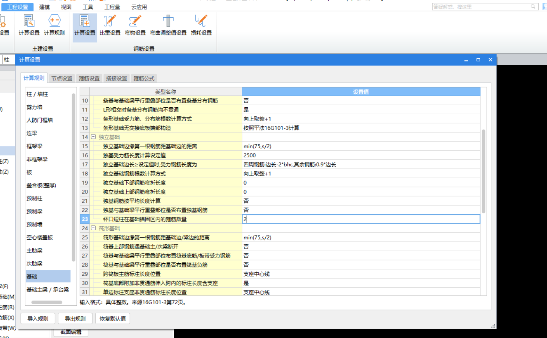Screen dimensions: 547x338
Task: Click 按照平法16G101-3计算 value cell
Action: click(361, 128)
